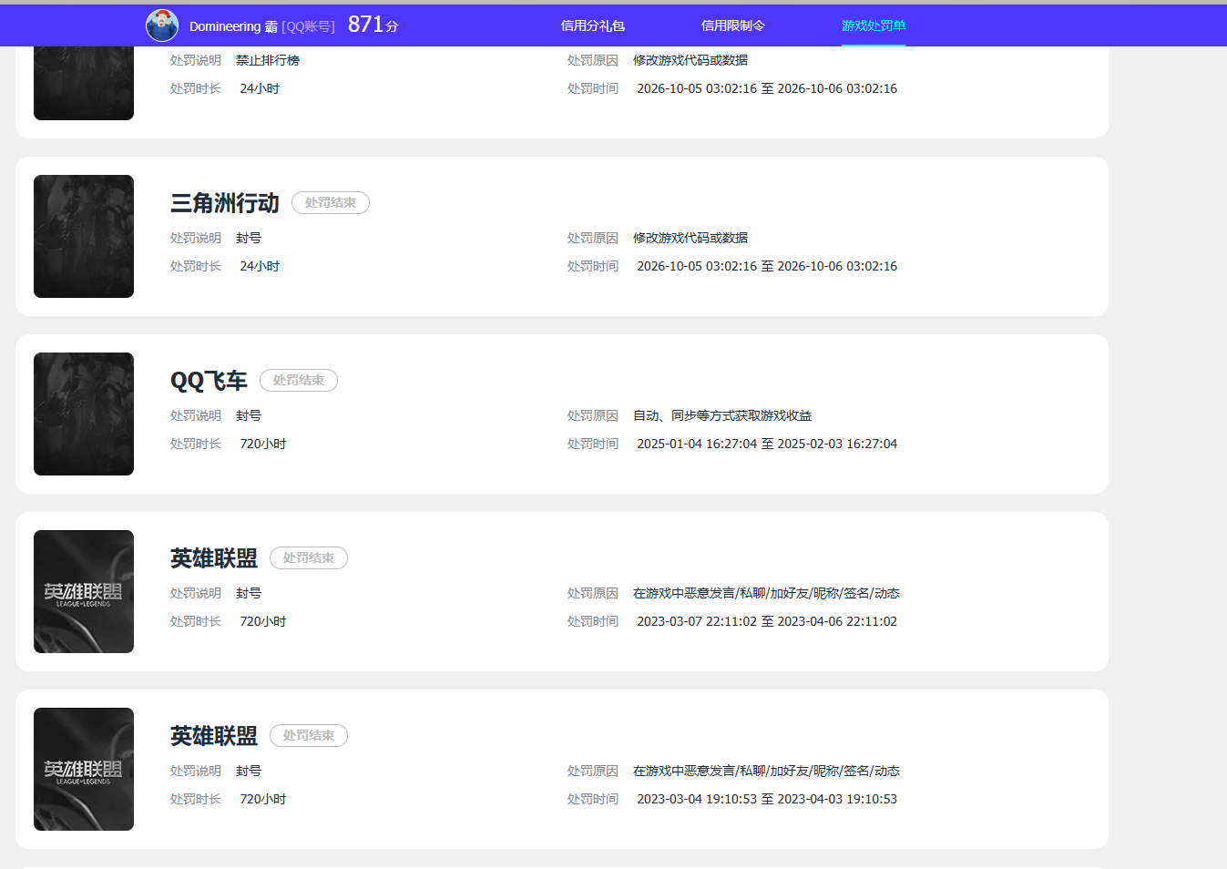
Task: Click the 2025-01-04 16:27:04 penalty time range
Action: 767,444
